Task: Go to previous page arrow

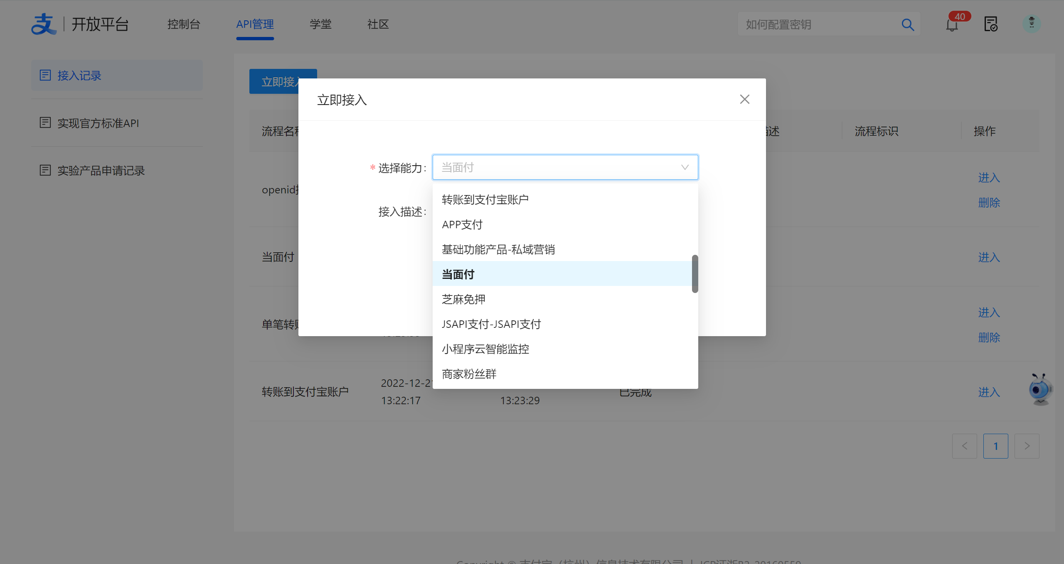Action: click(x=964, y=446)
